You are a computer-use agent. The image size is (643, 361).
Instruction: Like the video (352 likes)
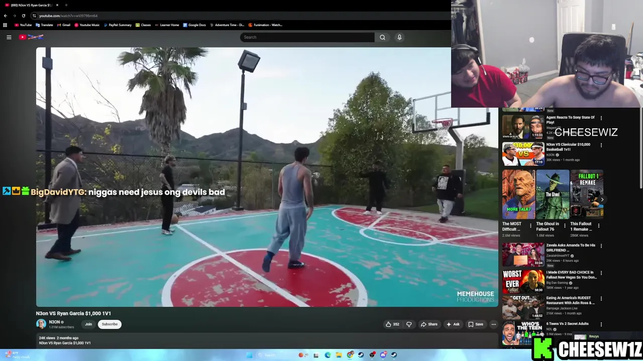point(392,324)
